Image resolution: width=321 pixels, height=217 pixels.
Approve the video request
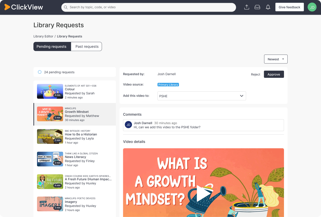click(x=274, y=74)
